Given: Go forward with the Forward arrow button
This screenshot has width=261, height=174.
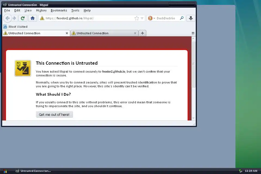Looking at the screenshot, I should (x=14, y=18).
